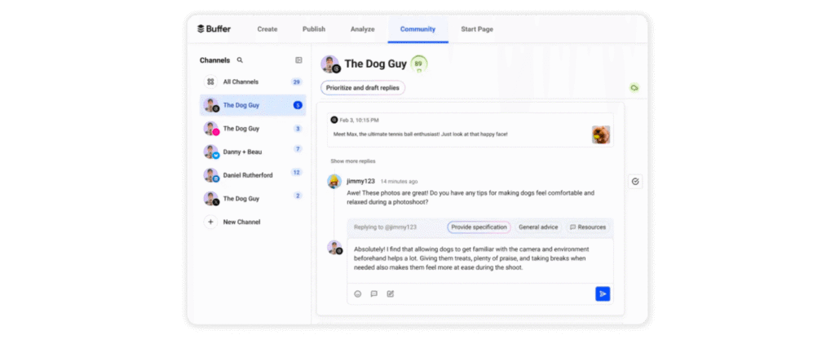Add a New Channel

click(x=241, y=222)
